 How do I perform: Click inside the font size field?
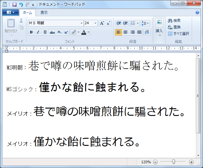pos(89,23)
